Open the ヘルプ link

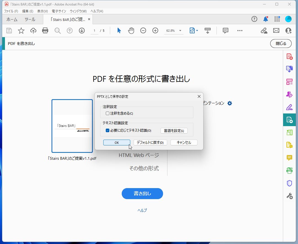[x=142, y=210]
